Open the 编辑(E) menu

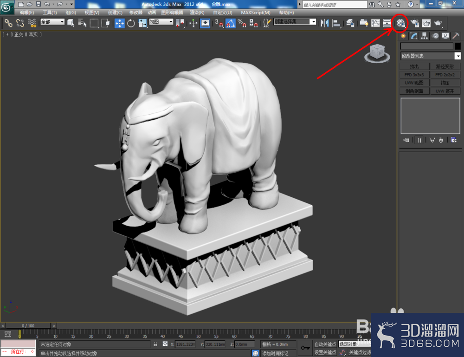click(26, 13)
